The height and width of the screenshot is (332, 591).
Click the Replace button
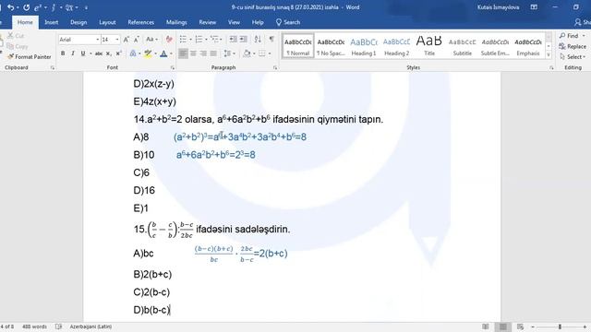573,46
